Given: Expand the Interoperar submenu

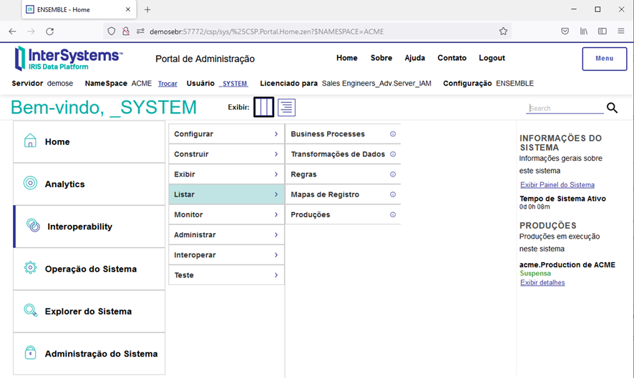Looking at the screenshot, I should pos(226,255).
